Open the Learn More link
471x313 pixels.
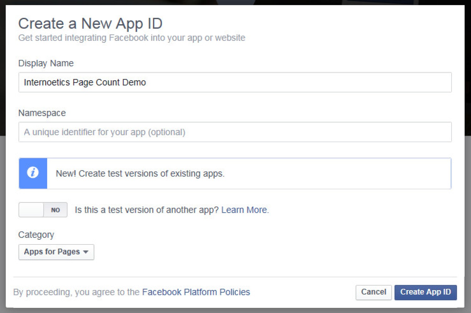[x=245, y=210]
